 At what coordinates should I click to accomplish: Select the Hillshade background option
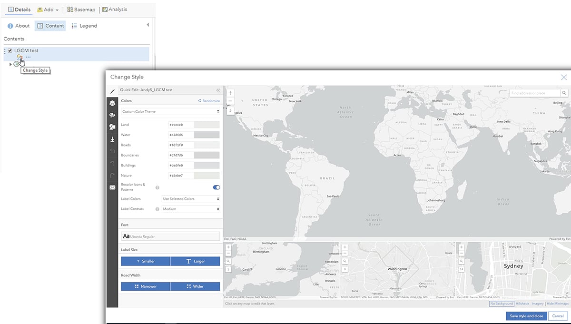pyautogui.click(x=522, y=304)
